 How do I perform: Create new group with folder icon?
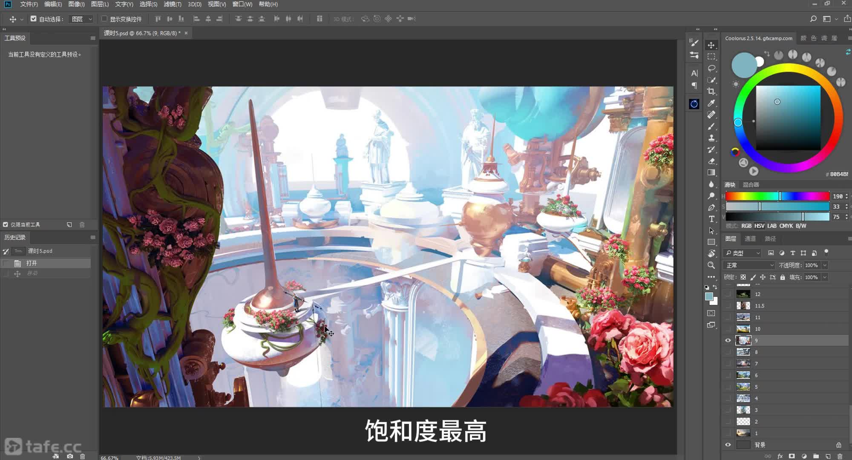click(x=816, y=456)
